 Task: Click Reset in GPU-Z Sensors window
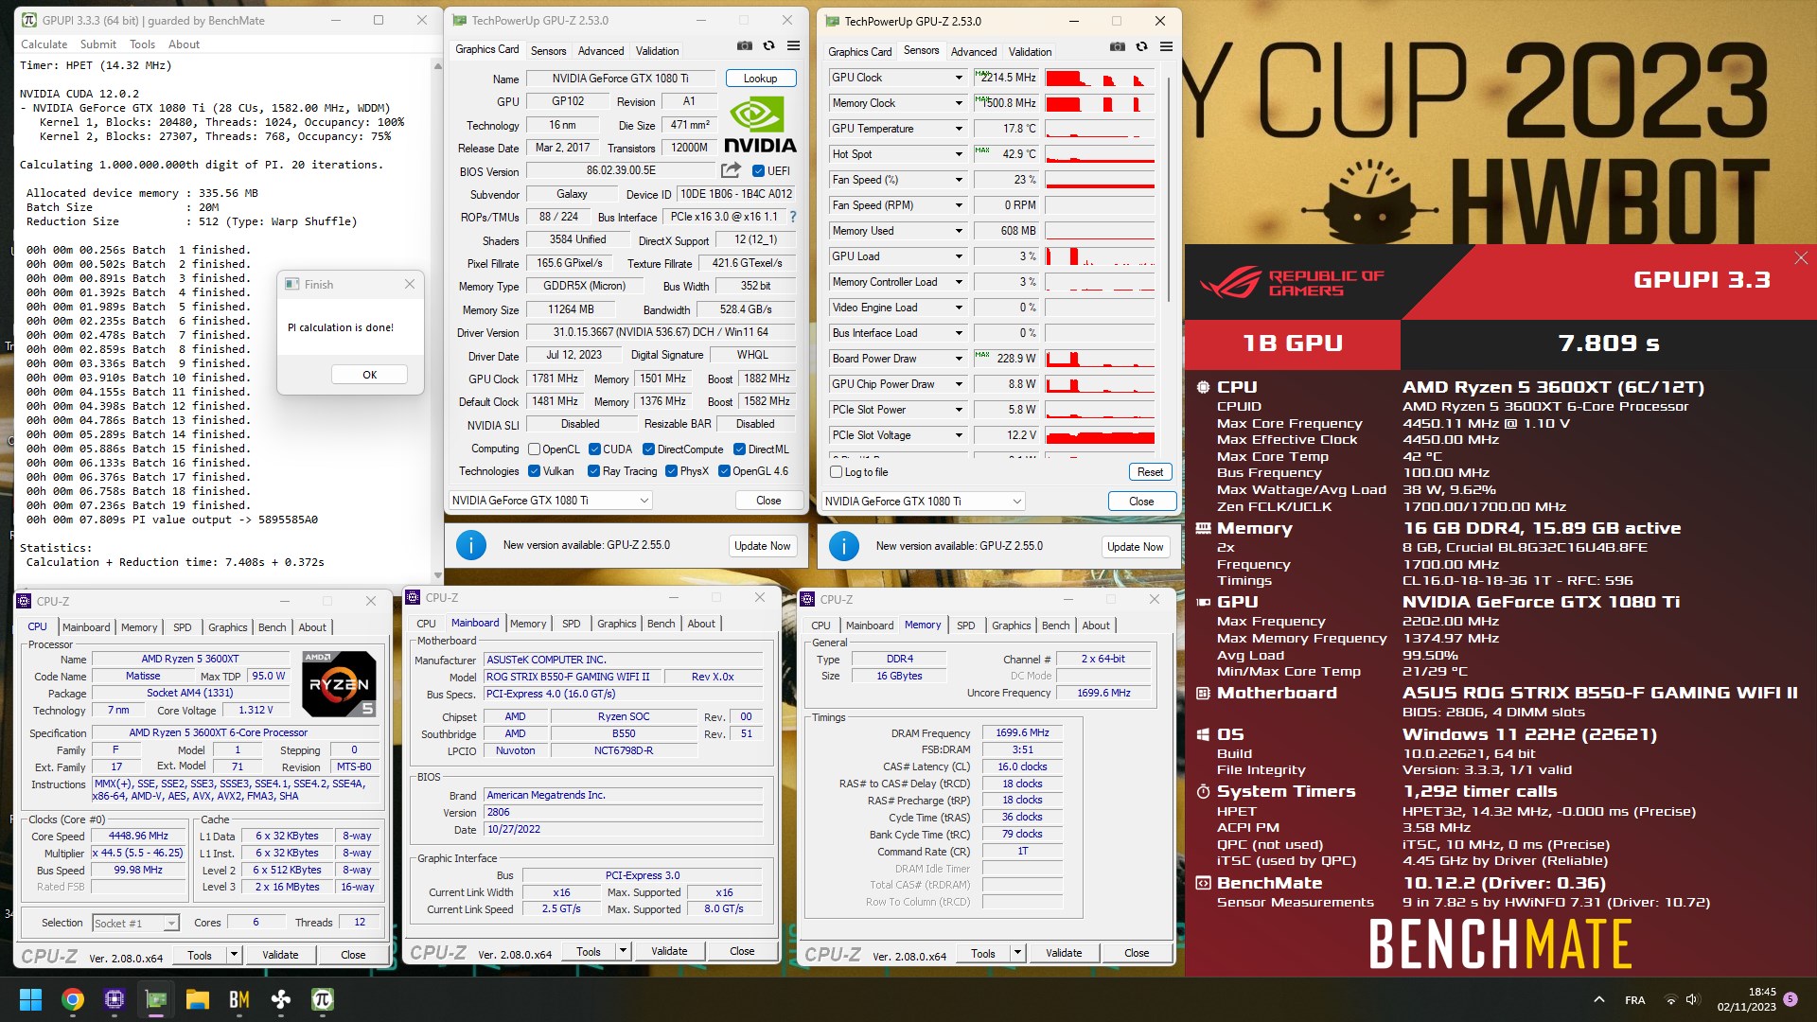[x=1150, y=472]
